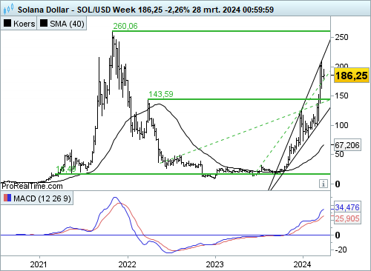The width and height of the screenshot is (371, 271).
Task: Click the black SMA (40) color square
Action: point(44,24)
